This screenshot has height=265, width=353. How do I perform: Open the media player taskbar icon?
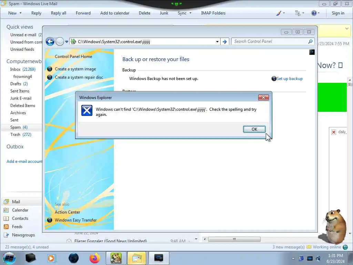[x=51, y=258]
